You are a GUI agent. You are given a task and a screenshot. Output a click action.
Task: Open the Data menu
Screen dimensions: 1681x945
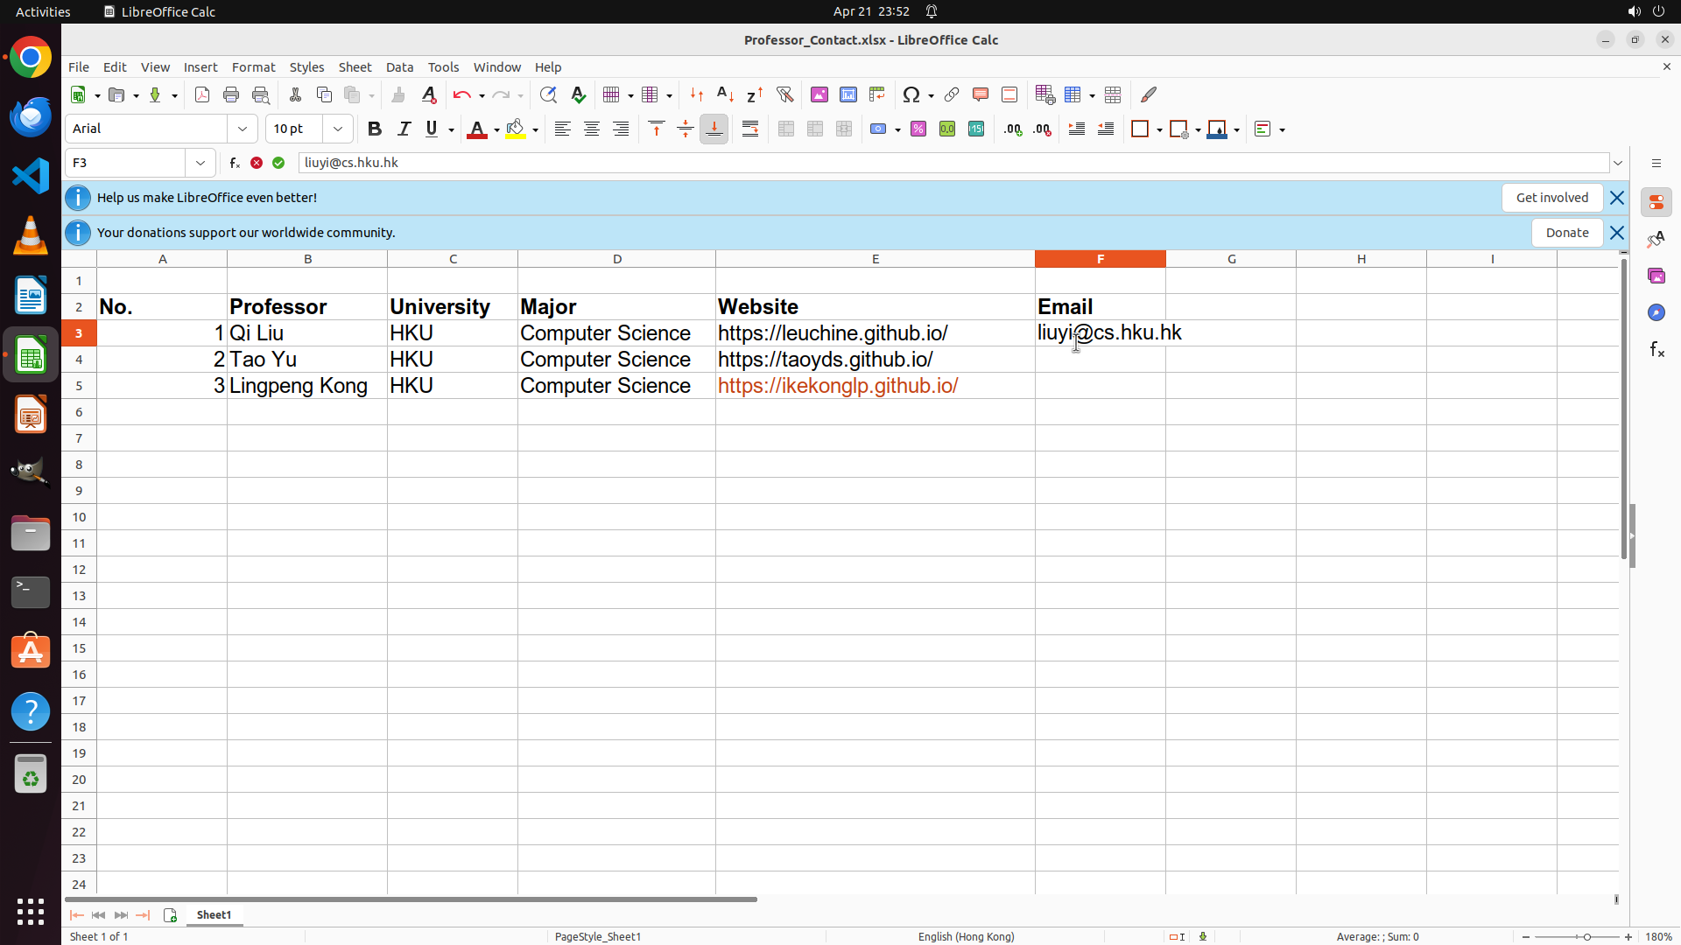click(x=399, y=67)
